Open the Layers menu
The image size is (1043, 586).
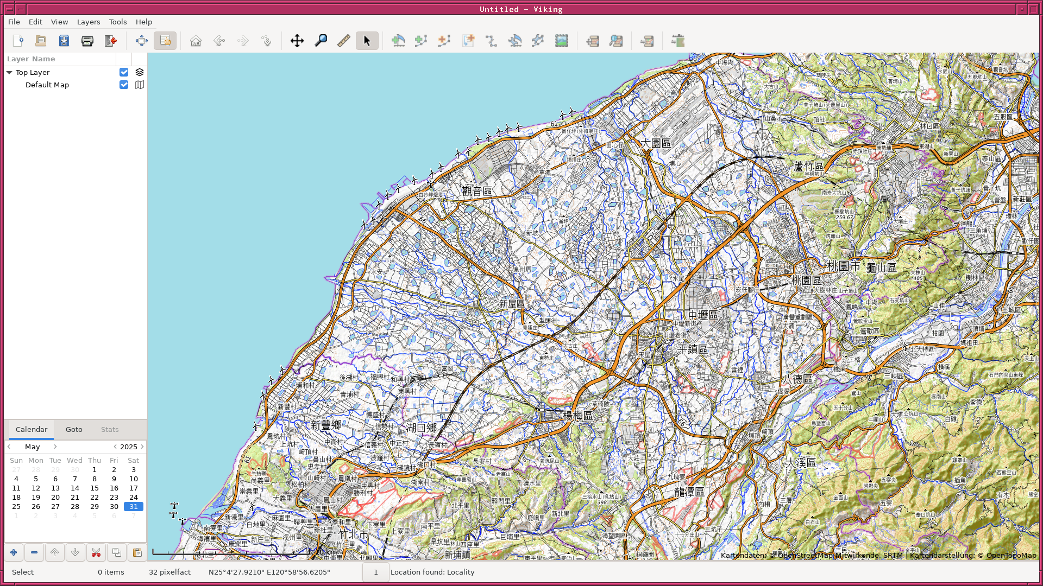89,22
